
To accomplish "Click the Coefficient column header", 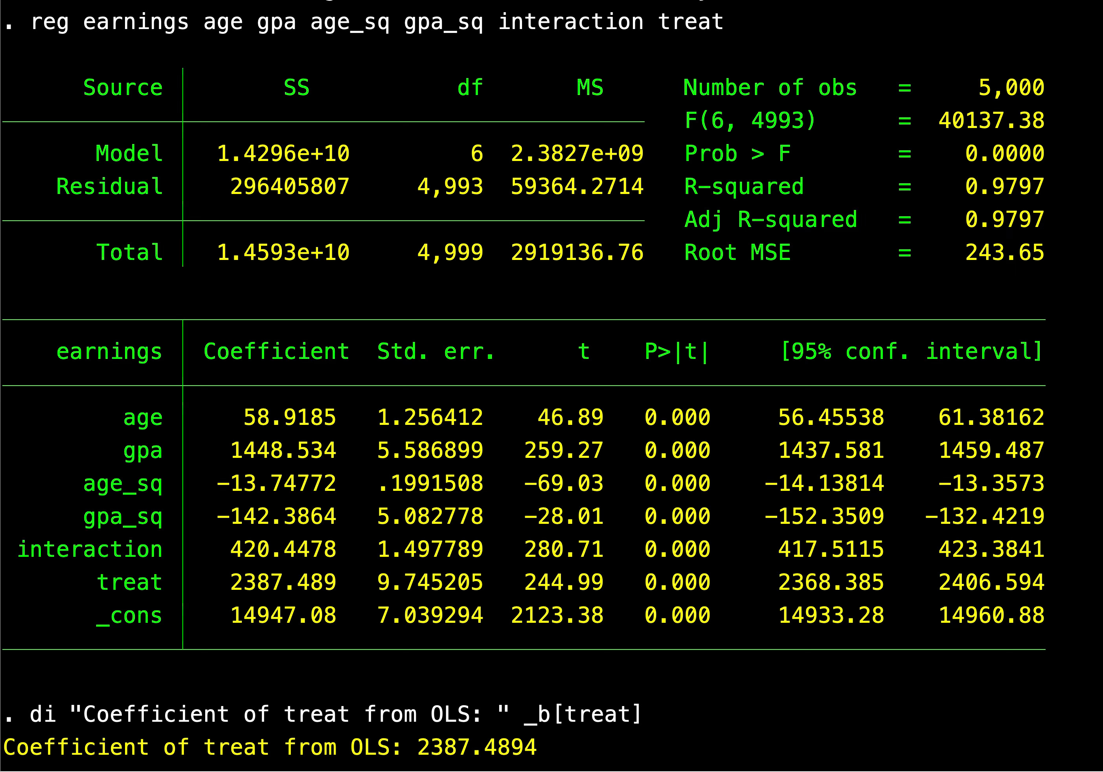I will pyautogui.click(x=276, y=352).
